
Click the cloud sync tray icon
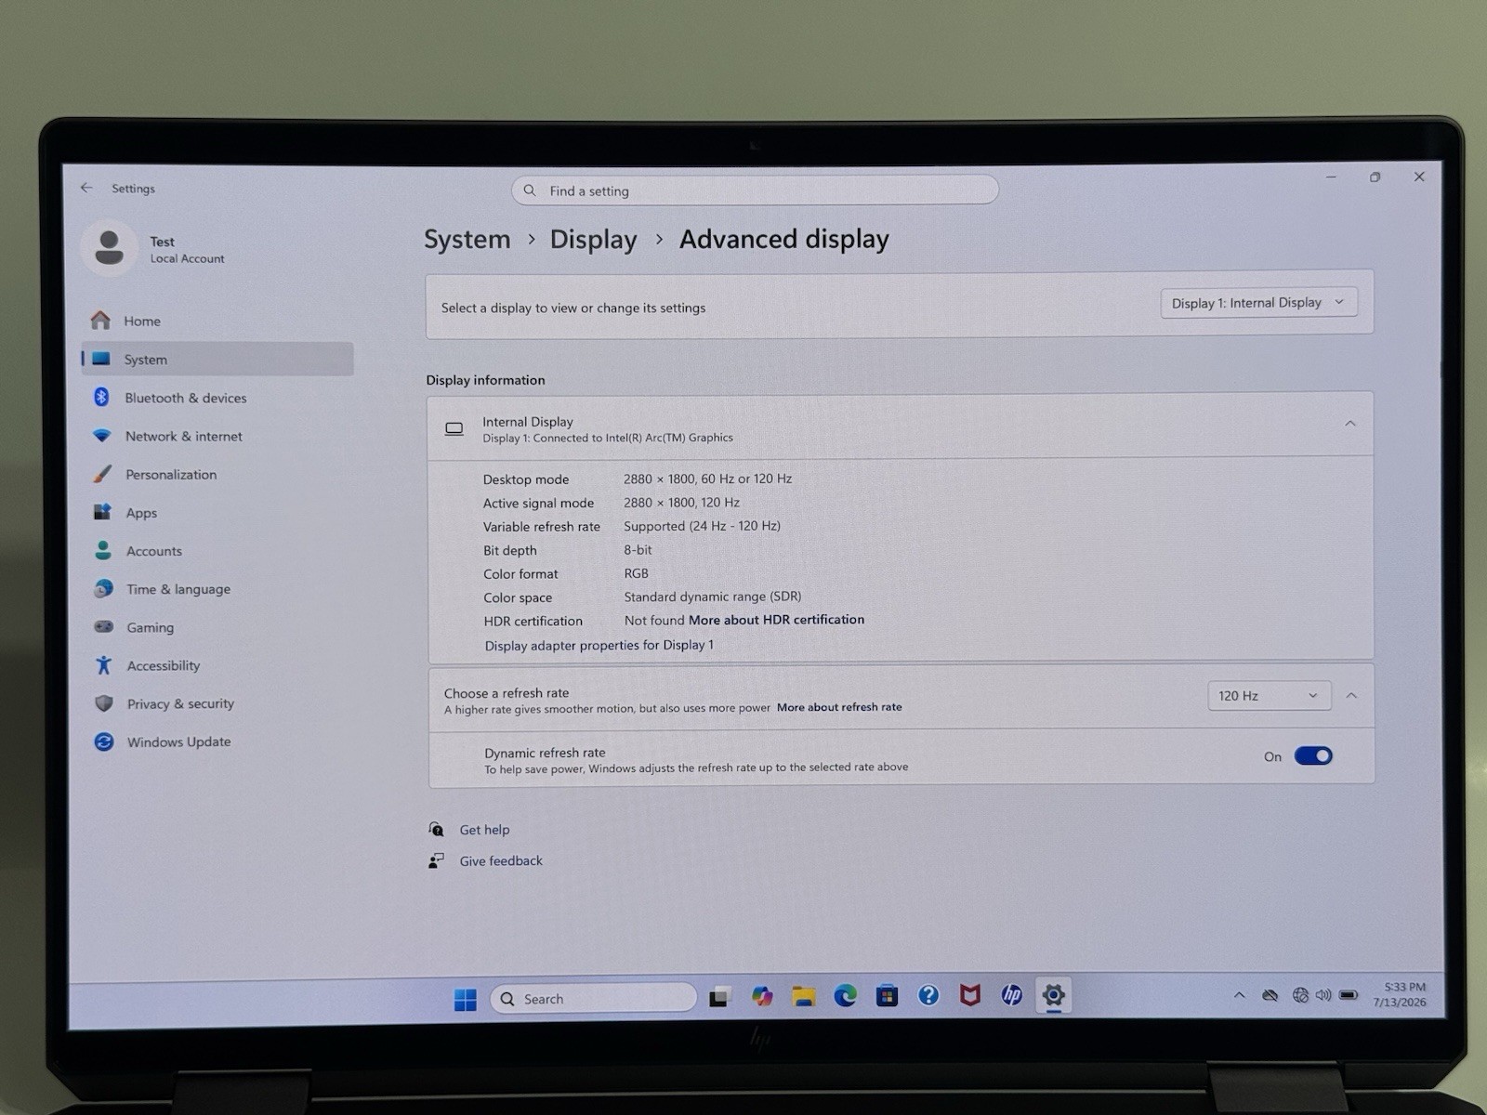(1270, 995)
